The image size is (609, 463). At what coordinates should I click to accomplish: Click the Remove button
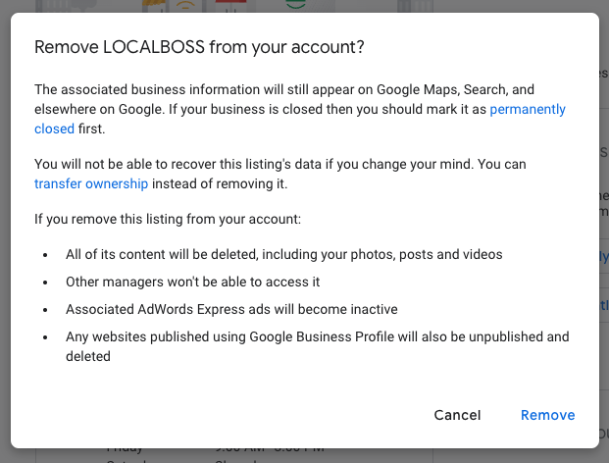547,415
